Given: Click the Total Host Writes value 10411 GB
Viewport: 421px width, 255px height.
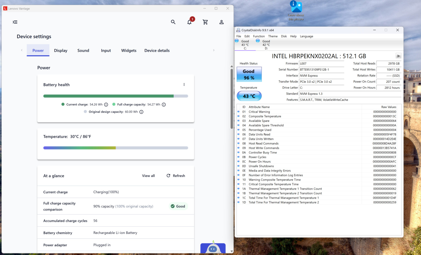Looking at the screenshot, I should (x=389, y=70).
